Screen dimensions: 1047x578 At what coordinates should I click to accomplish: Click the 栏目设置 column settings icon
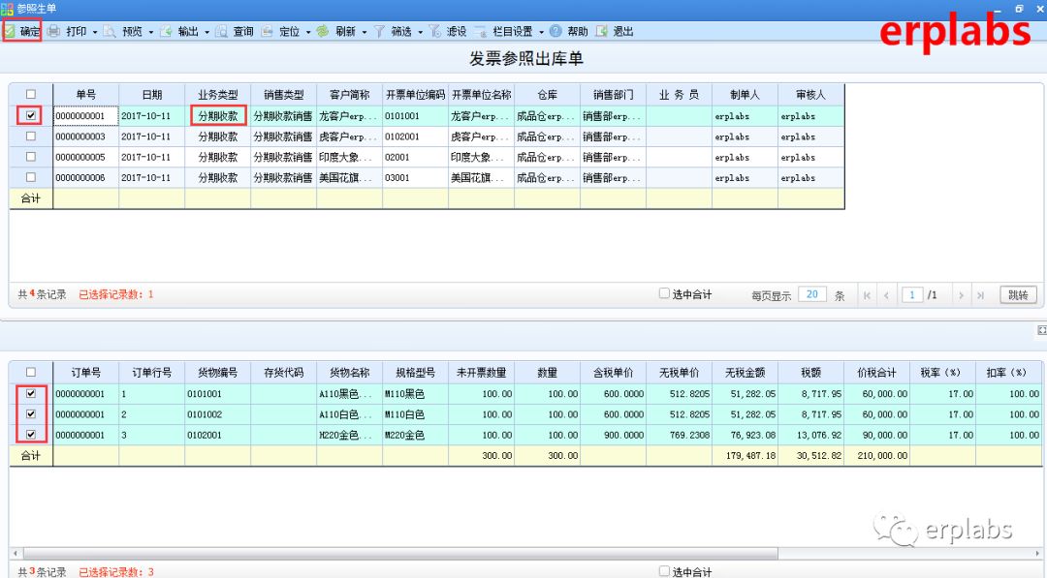(481, 31)
